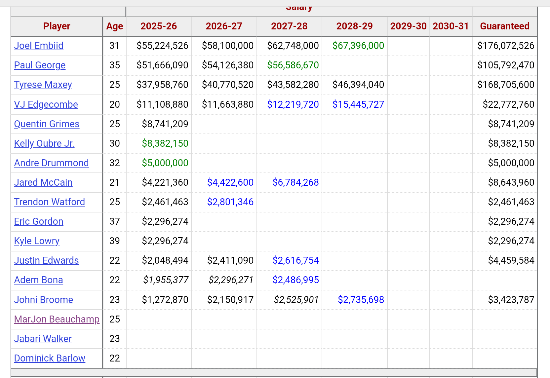Click the Tyrese Maxey link
The height and width of the screenshot is (378, 550).
(43, 85)
